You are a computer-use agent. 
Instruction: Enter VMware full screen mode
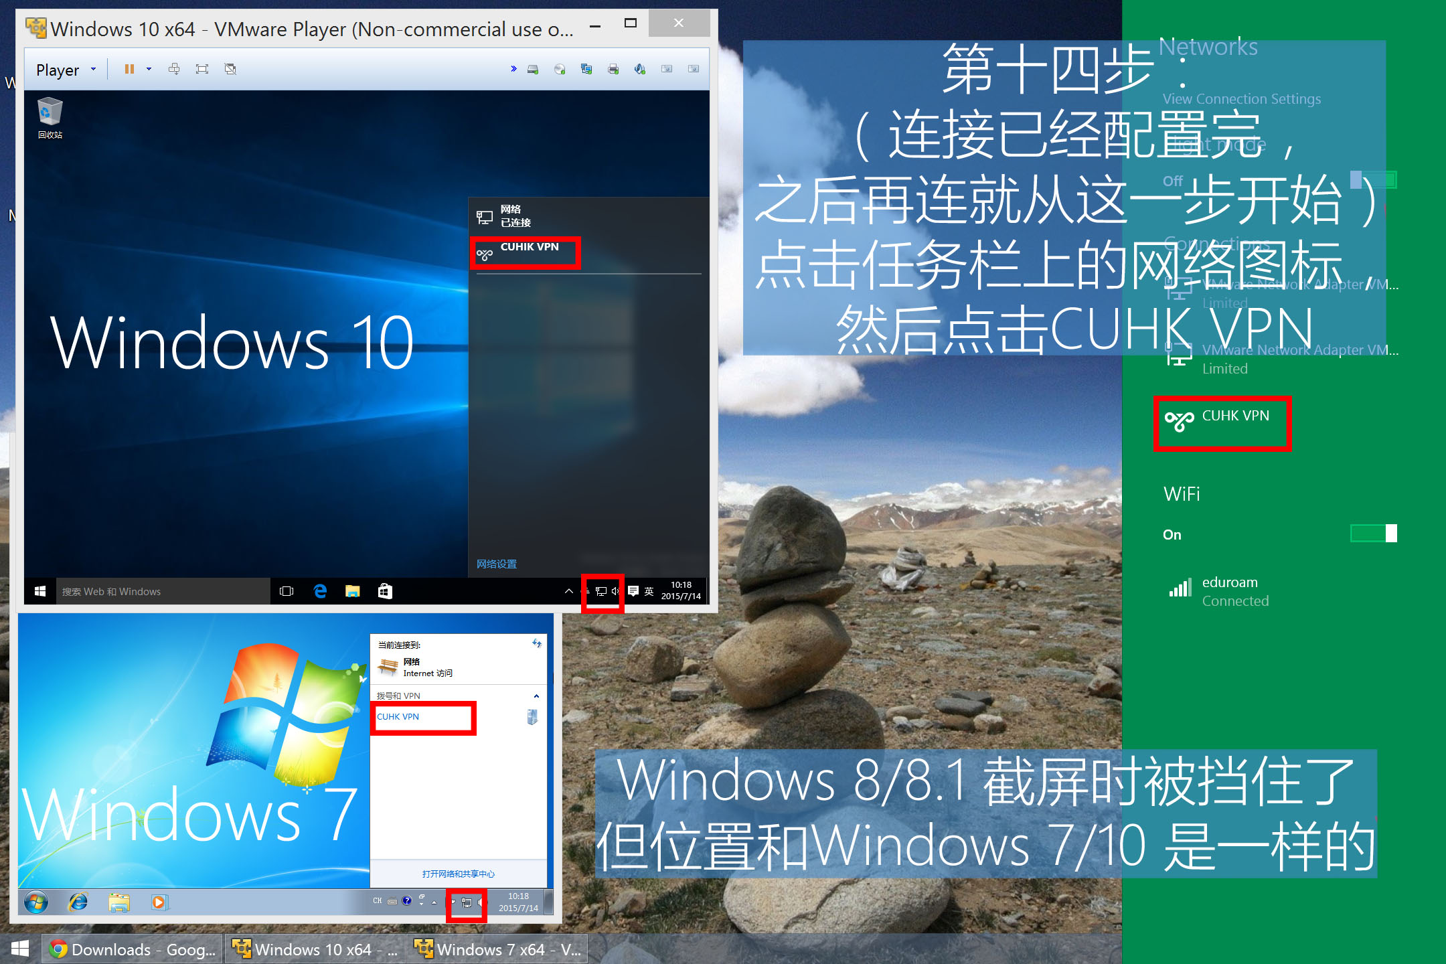tap(202, 69)
